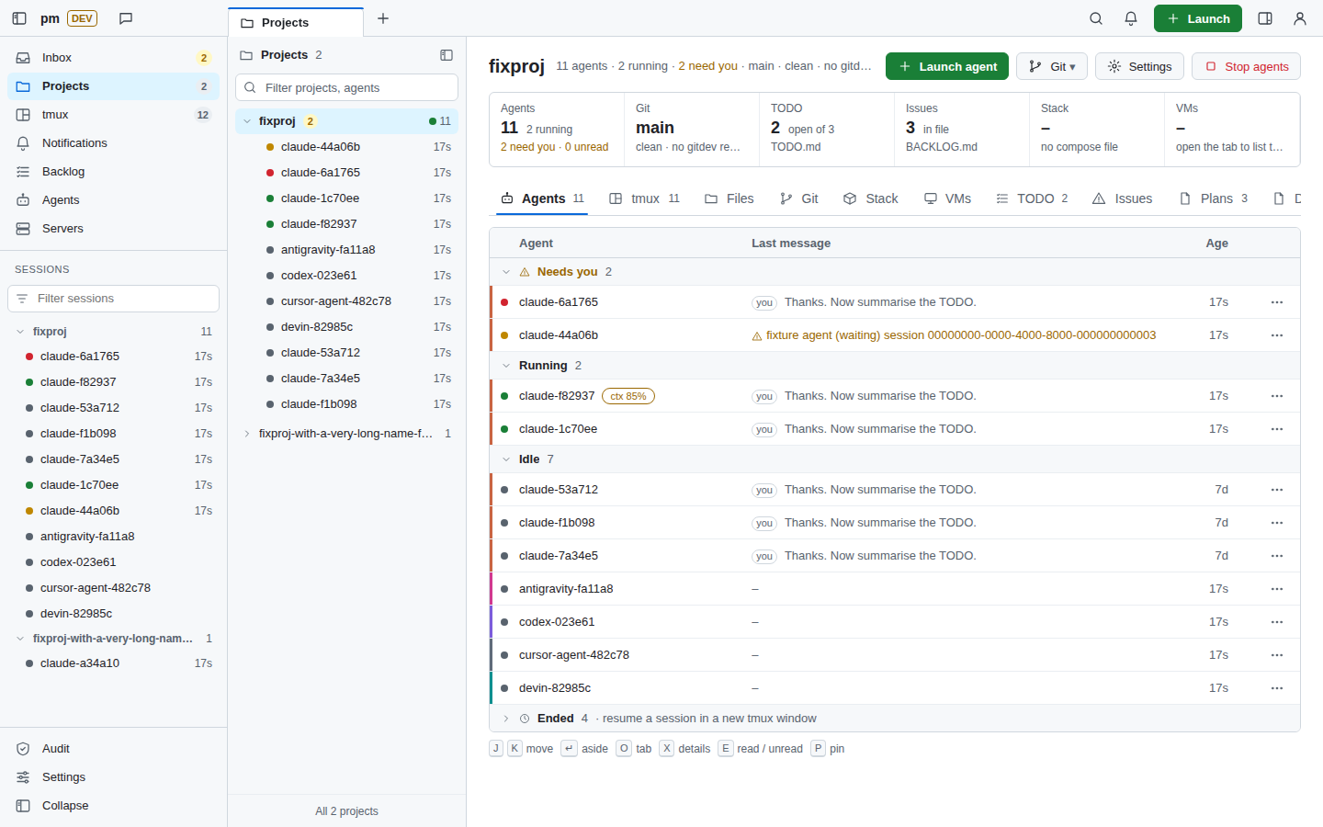Focus the Filter projects, agents field
1323x827 pixels.
(347, 88)
